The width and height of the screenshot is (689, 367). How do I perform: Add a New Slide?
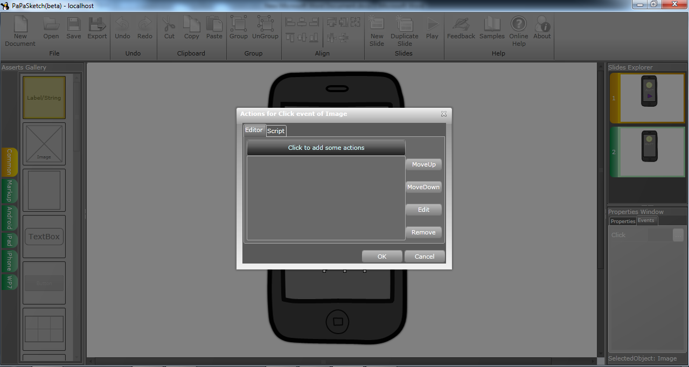[x=377, y=31]
